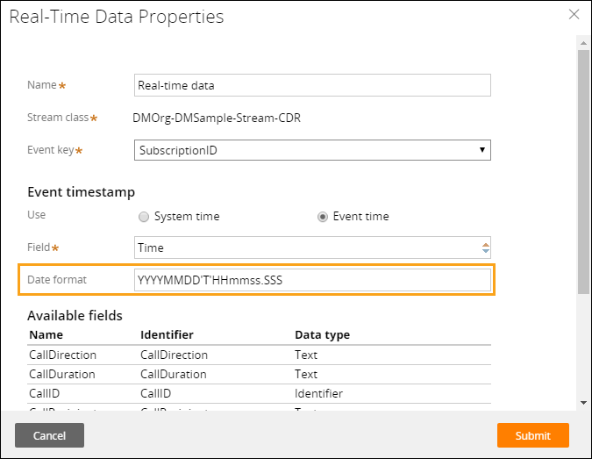Edit the Name input field

(312, 85)
